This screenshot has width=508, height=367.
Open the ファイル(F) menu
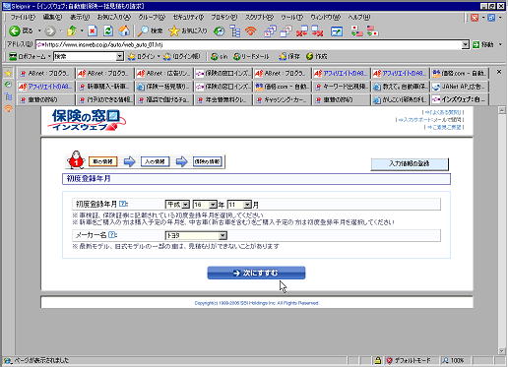pyautogui.click(x=23, y=17)
